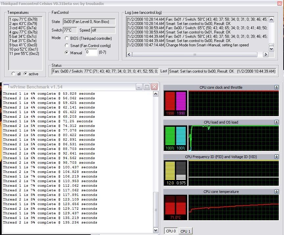Collapse the CPU core clock and throttle panel
284x235 pixels.
coord(277,87)
